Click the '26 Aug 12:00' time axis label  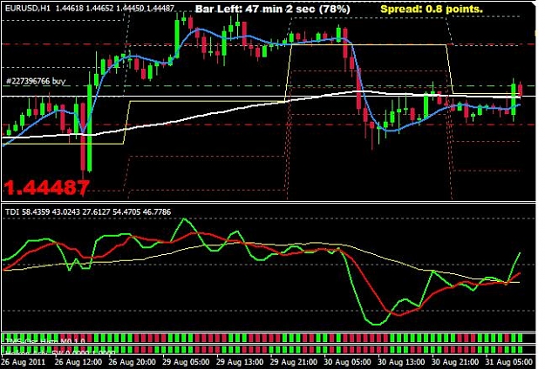click(x=78, y=362)
